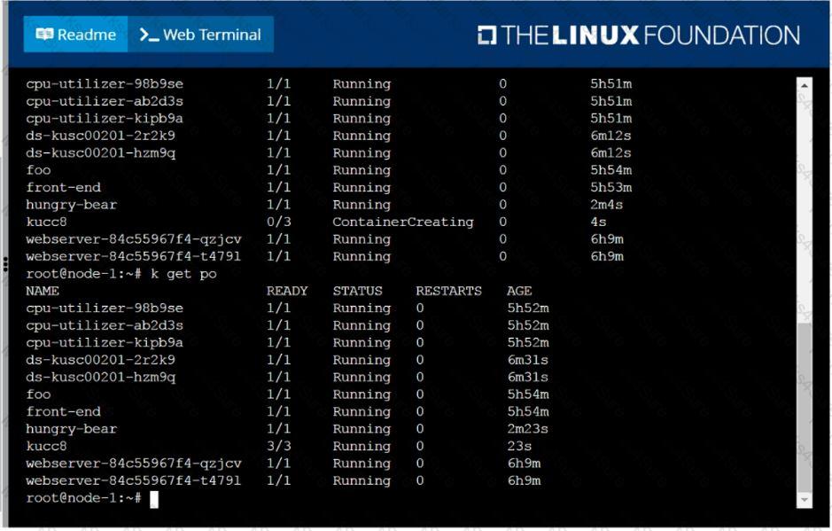Switch to the Web Terminal tab
The height and width of the screenshot is (531, 832).
pos(201,35)
